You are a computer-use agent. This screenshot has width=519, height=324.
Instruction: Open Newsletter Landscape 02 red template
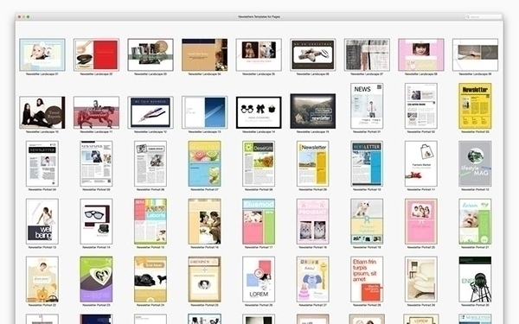click(96, 54)
